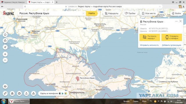Click the warning report icon
186x104 pixels.
[34, 94]
